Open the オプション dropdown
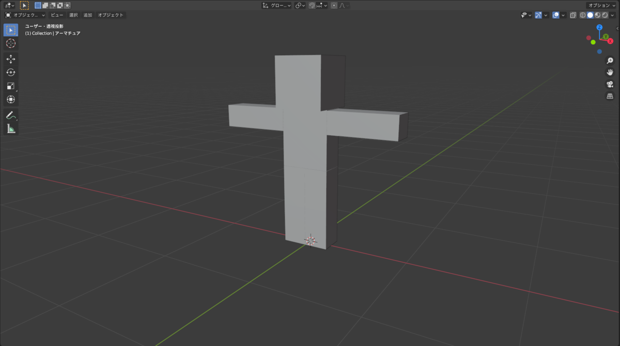 (x=601, y=6)
